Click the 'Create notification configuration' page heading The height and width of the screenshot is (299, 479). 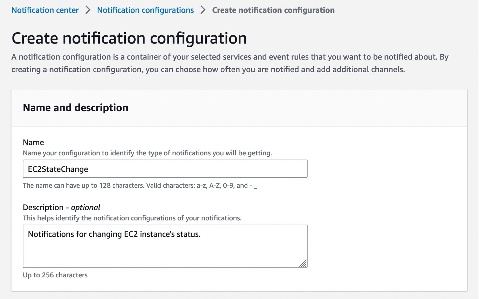pos(129,38)
